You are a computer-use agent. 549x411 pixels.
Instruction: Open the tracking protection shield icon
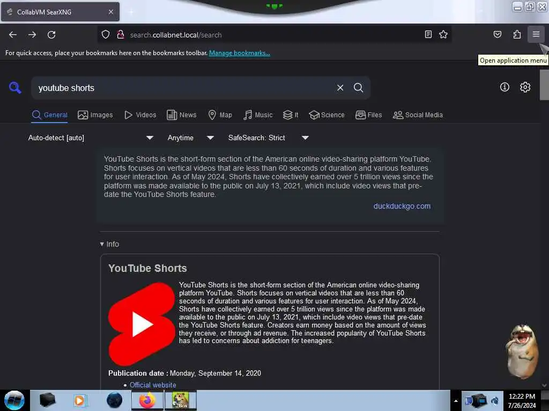(106, 35)
